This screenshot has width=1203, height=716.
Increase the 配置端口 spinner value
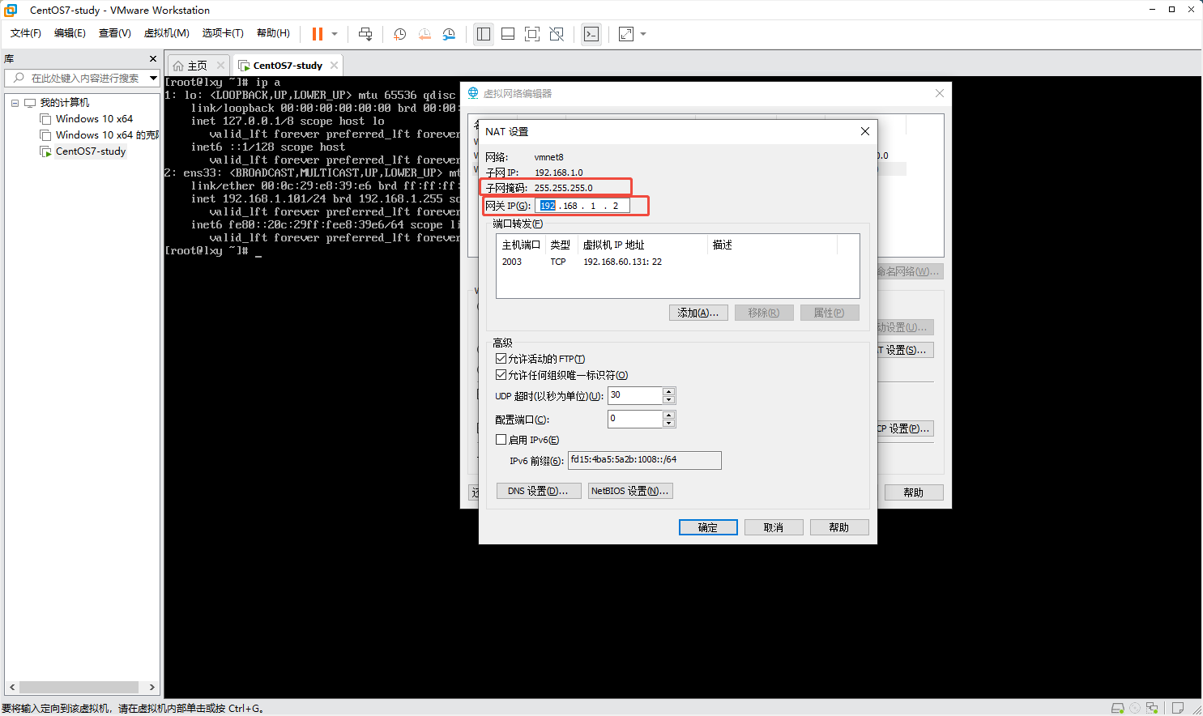pos(668,415)
